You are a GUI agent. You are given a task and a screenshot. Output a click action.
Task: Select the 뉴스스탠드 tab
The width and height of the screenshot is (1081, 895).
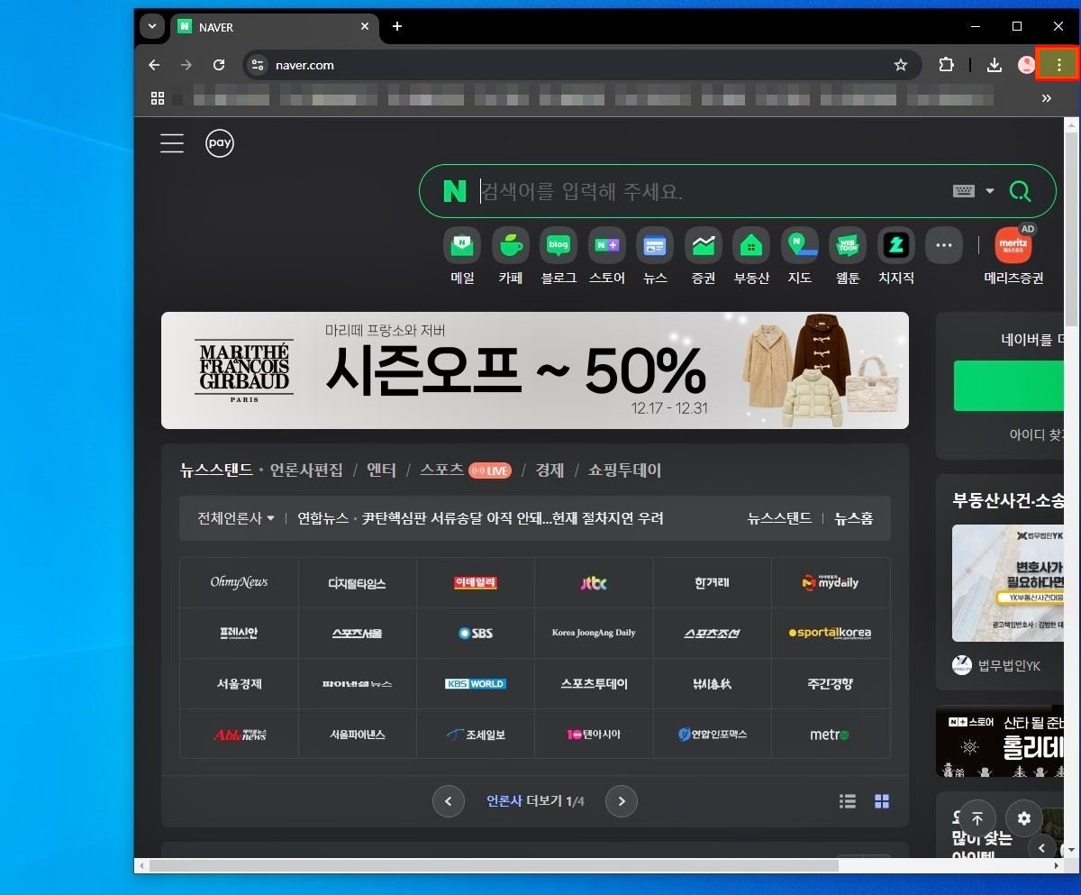click(216, 470)
